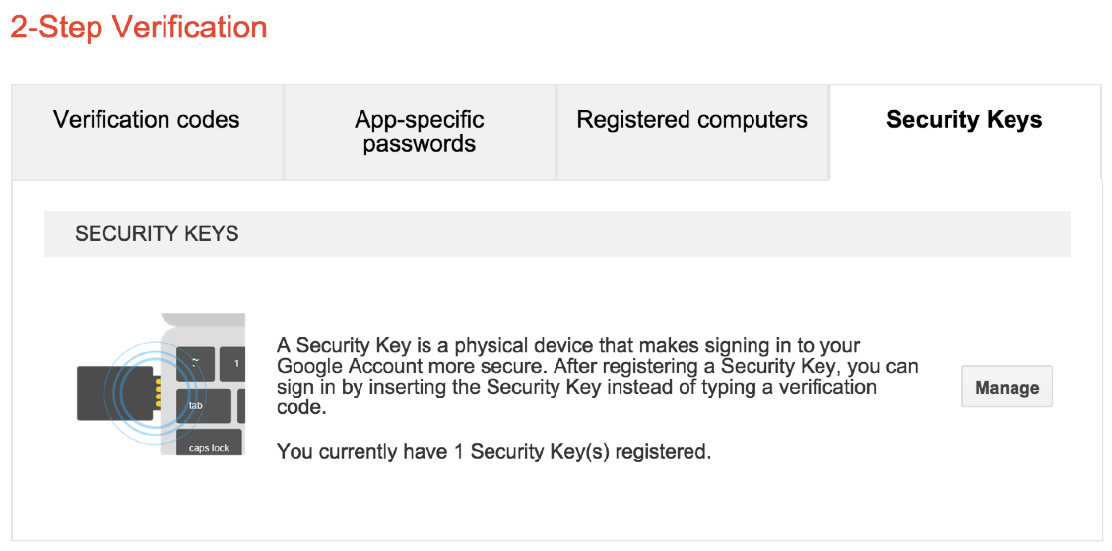Screen dimensions: 1112x551
Task: Click the SECURITY KEYS section header bar
Action: tap(556, 234)
